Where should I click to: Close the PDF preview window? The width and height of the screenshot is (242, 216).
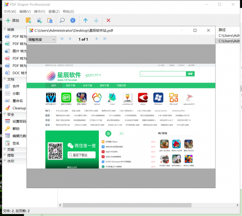point(209,30)
